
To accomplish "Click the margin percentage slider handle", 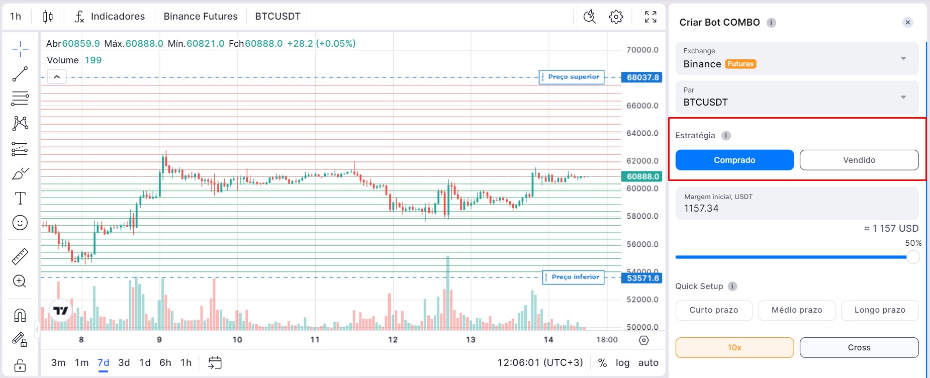I will [913, 257].
